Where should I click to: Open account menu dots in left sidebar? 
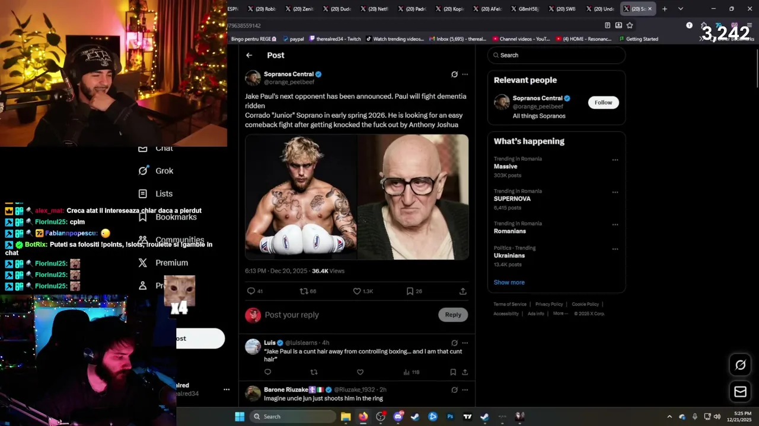[x=226, y=389]
